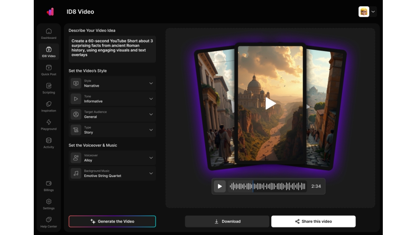Viewport: 417px width, 235px height.
Task: View the Activity page
Action: pyautogui.click(x=49, y=143)
